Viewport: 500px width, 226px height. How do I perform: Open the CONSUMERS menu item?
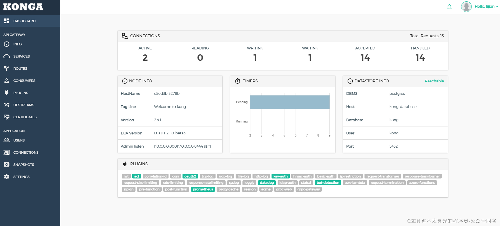click(30, 81)
